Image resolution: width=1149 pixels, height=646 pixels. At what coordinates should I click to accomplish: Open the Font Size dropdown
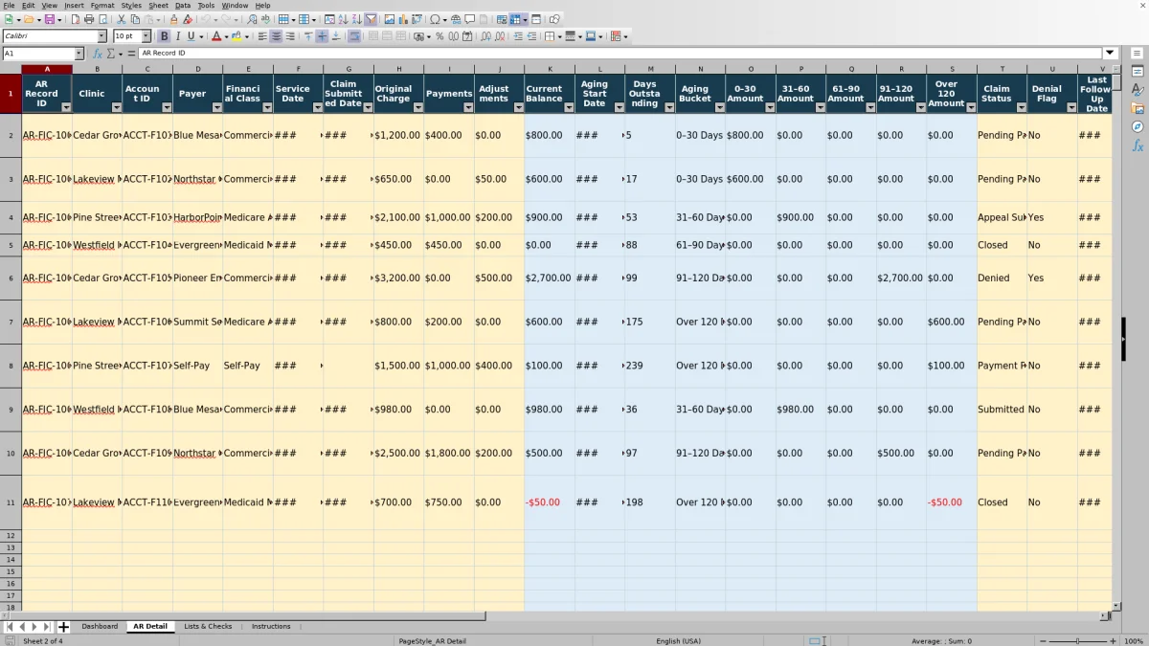[146, 36]
